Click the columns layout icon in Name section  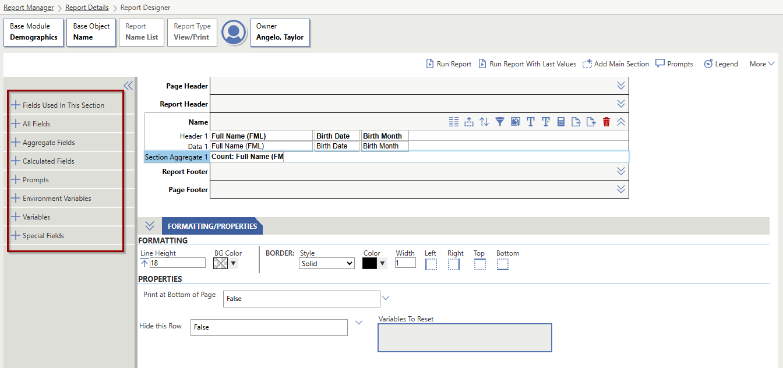pos(454,122)
